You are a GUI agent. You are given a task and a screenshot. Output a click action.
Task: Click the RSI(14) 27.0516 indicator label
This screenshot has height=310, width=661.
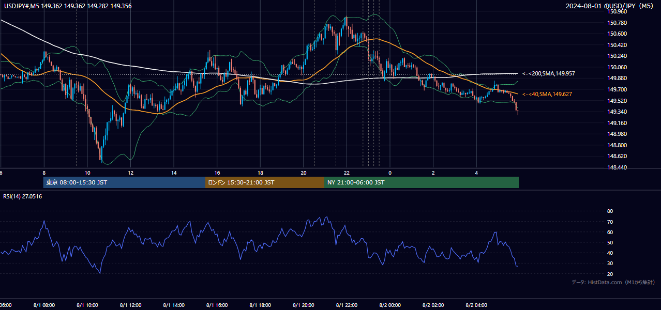22,196
